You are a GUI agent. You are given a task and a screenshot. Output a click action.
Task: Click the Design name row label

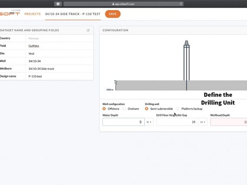(8, 76)
